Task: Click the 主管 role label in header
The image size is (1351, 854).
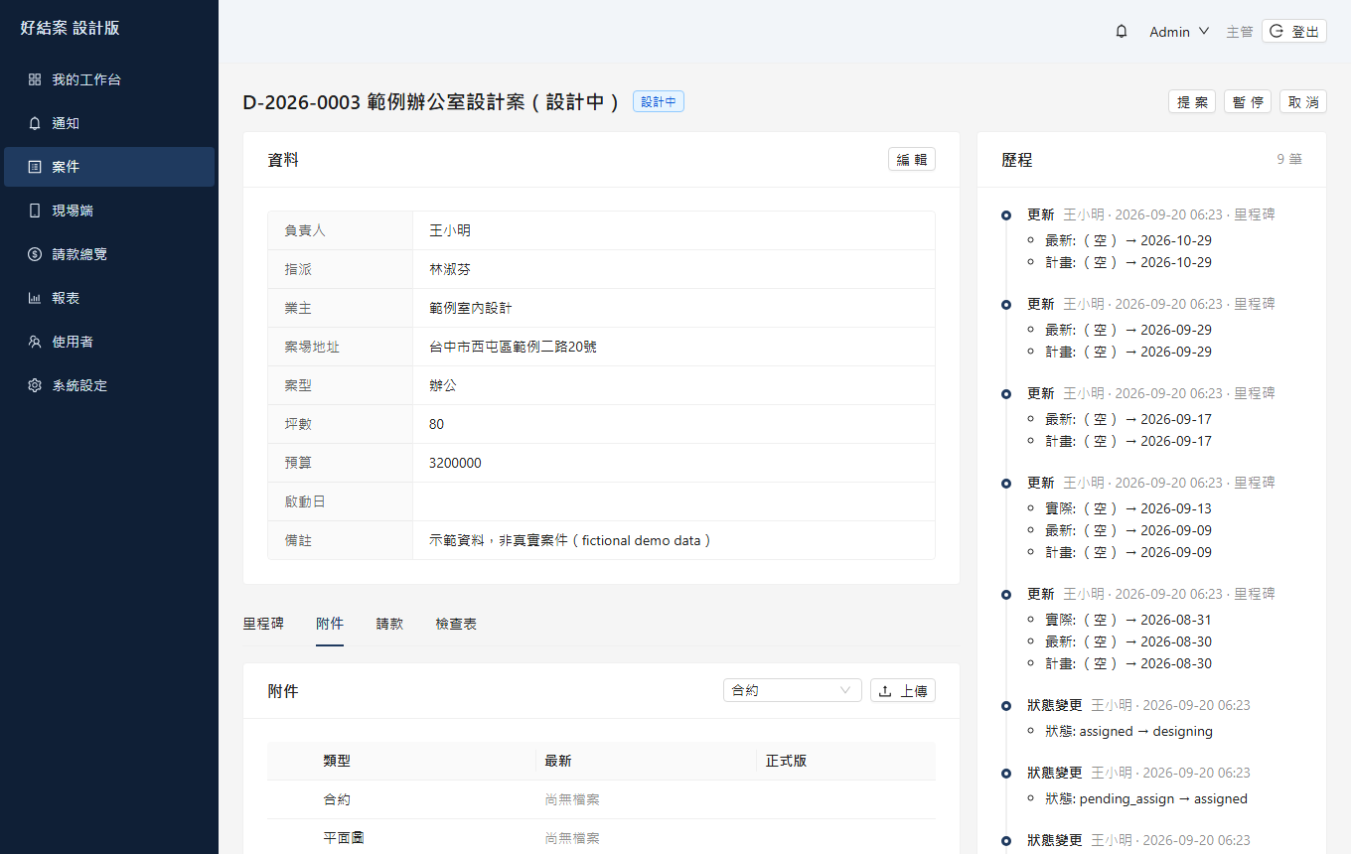Action: point(1240,32)
